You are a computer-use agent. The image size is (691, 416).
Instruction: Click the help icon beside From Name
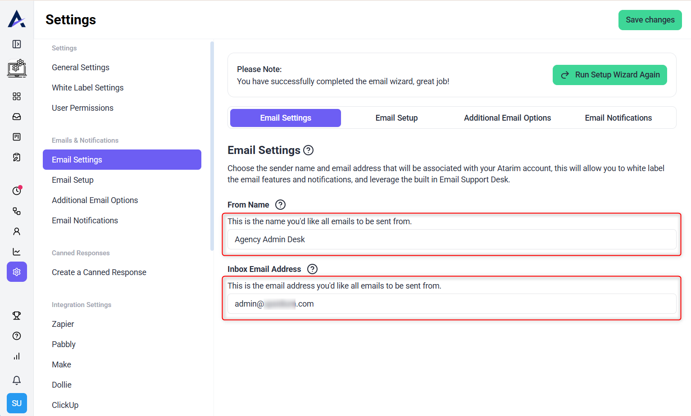(280, 205)
